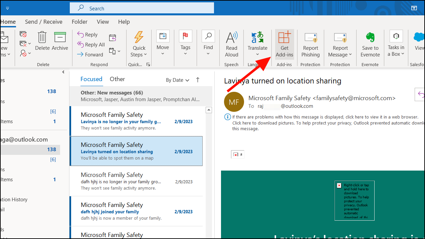
Task: Start Read Aloud speech
Action: [x=231, y=44]
